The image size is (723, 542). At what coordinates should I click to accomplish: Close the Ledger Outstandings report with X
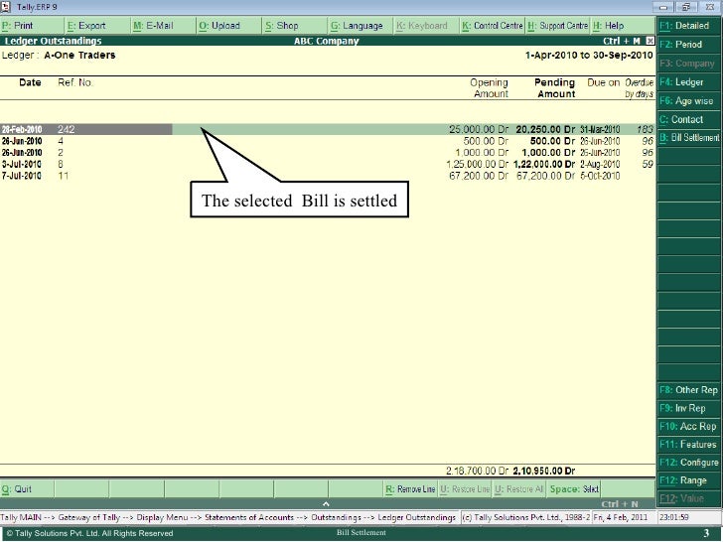pos(650,41)
